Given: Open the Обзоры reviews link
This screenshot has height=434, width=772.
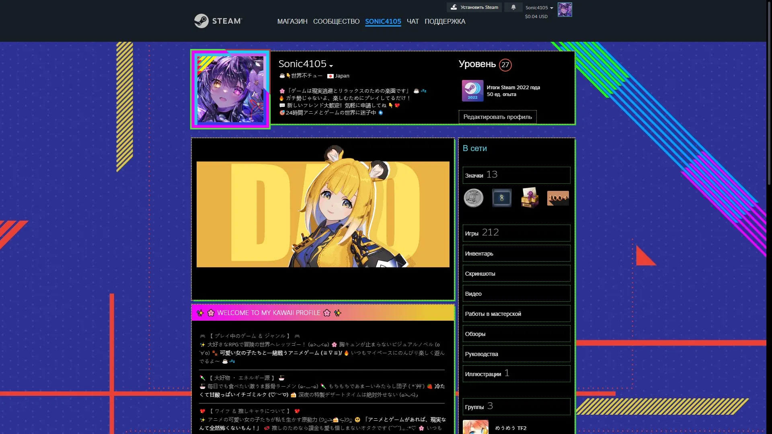Looking at the screenshot, I should click(516, 334).
